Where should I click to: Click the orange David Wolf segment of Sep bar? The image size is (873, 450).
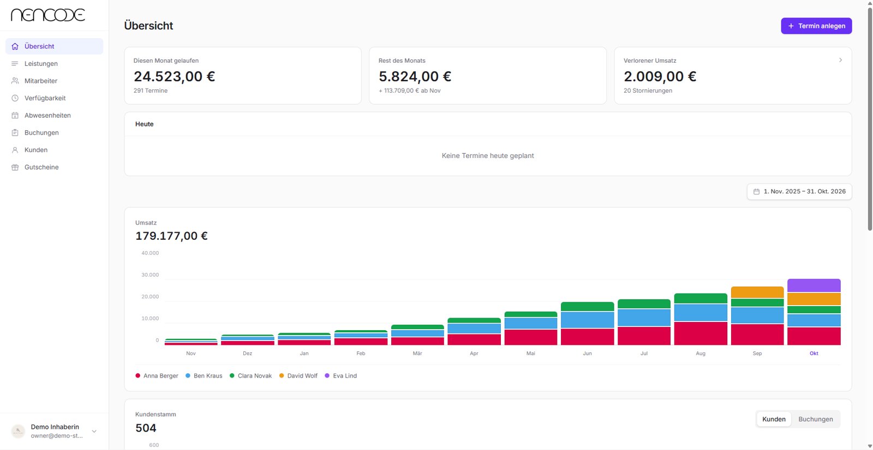pyautogui.click(x=757, y=293)
